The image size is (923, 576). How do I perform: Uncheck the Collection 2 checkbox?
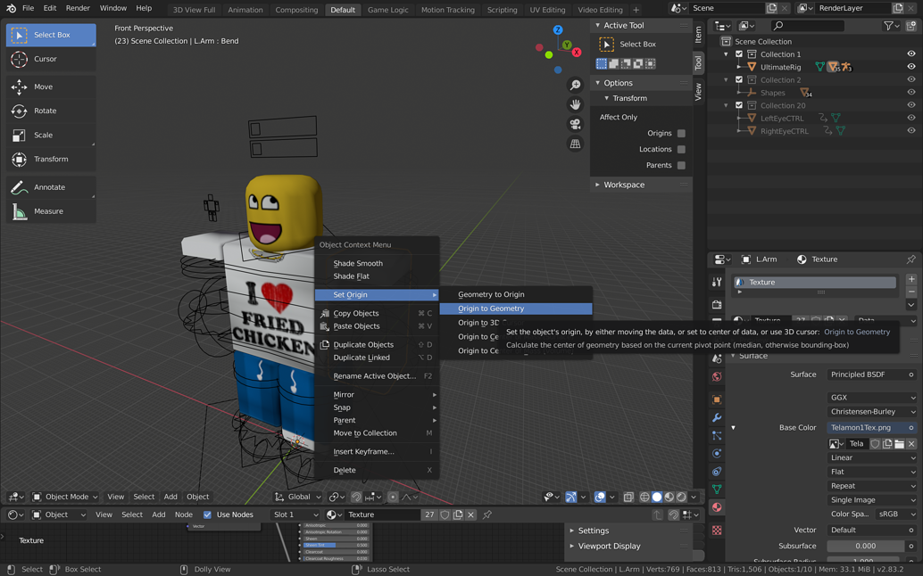click(x=739, y=79)
